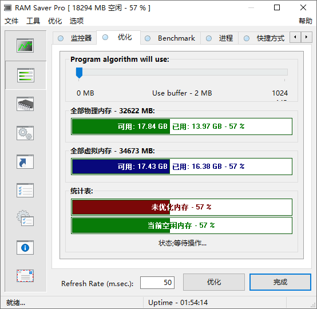Click the Refresh Rate (m.sec.) label
317x309 pixels.
coord(97,283)
